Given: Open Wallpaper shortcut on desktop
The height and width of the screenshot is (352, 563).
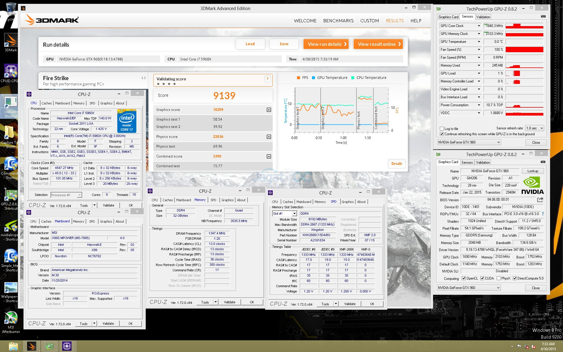Looking at the screenshot, I should pos(11,292).
